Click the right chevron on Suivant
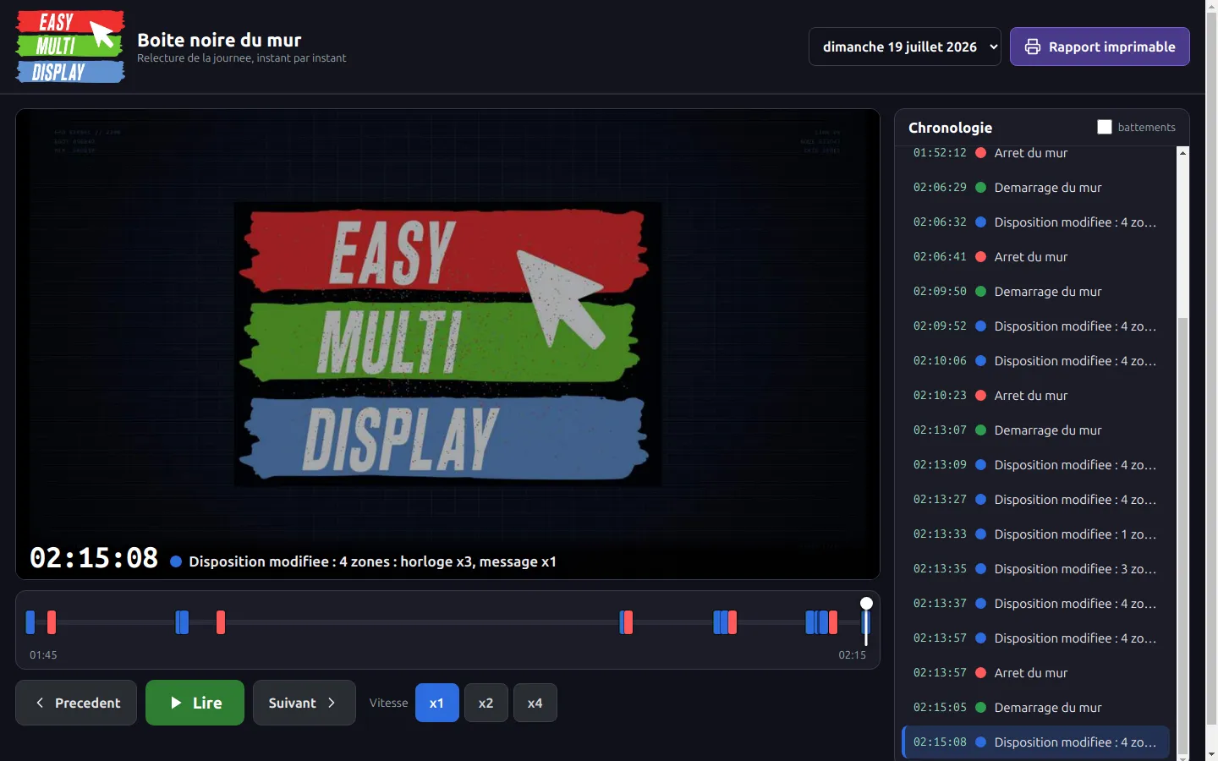Screen dimensions: 1218x761 pyautogui.click(x=332, y=703)
